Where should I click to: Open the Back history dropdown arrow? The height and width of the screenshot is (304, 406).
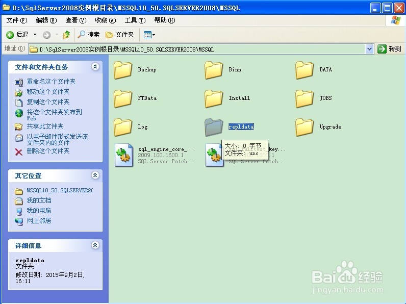tap(35, 35)
